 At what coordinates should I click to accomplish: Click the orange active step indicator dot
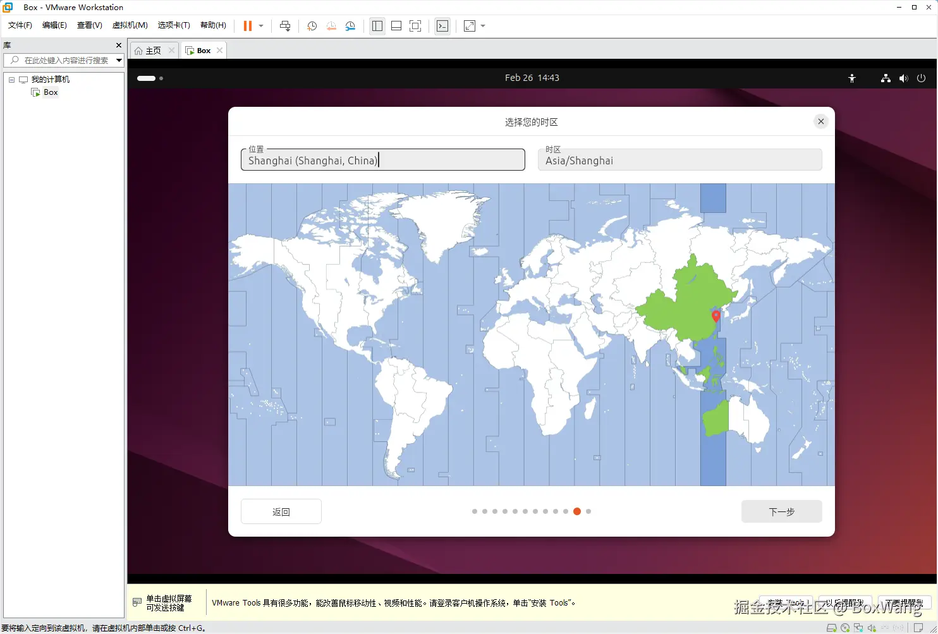coord(577,511)
